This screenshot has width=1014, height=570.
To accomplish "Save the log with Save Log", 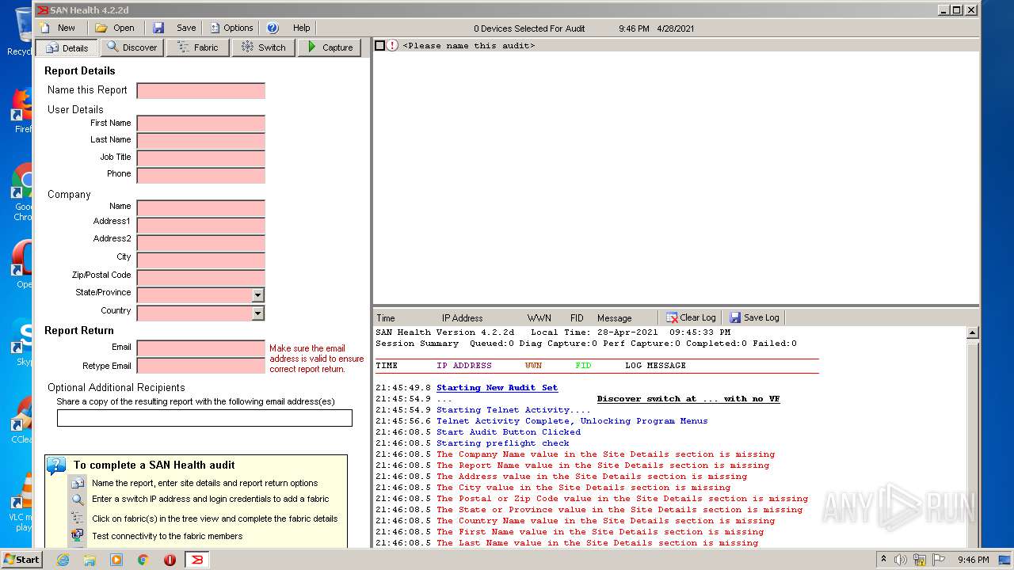I will [x=754, y=317].
